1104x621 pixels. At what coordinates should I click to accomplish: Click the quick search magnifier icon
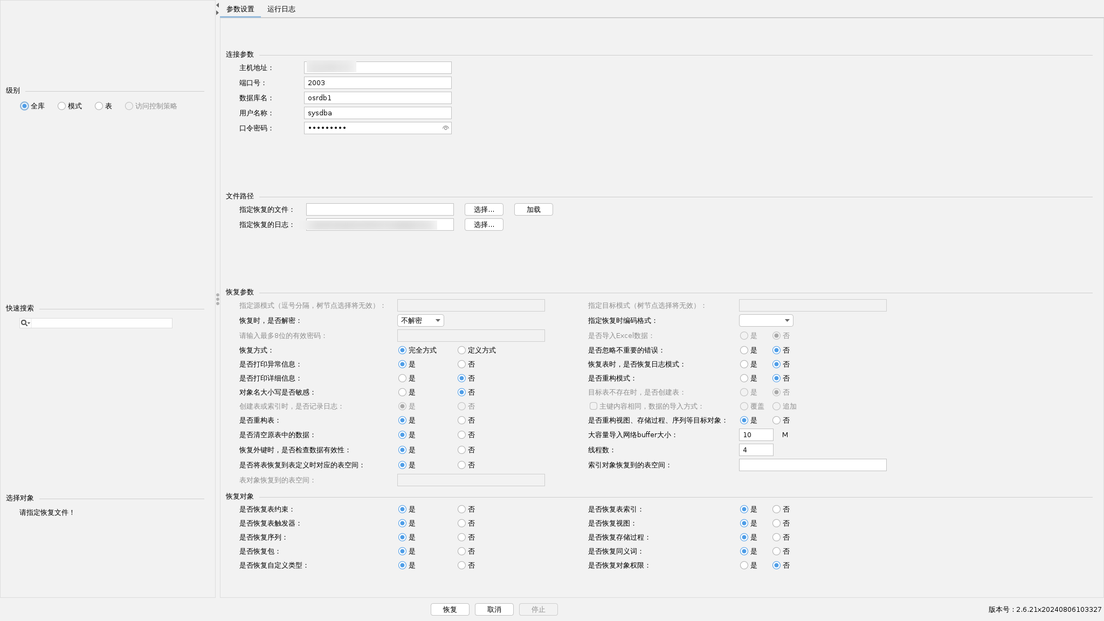click(x=24, y=323)
